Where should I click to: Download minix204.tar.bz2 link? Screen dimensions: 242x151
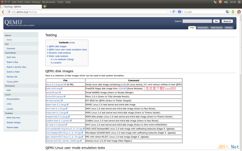coord(56,96)
